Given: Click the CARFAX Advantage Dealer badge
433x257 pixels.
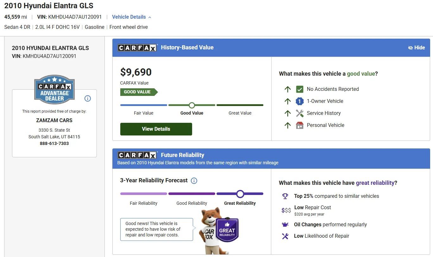Looking at the screenshot, I should [x=54, y=90].
